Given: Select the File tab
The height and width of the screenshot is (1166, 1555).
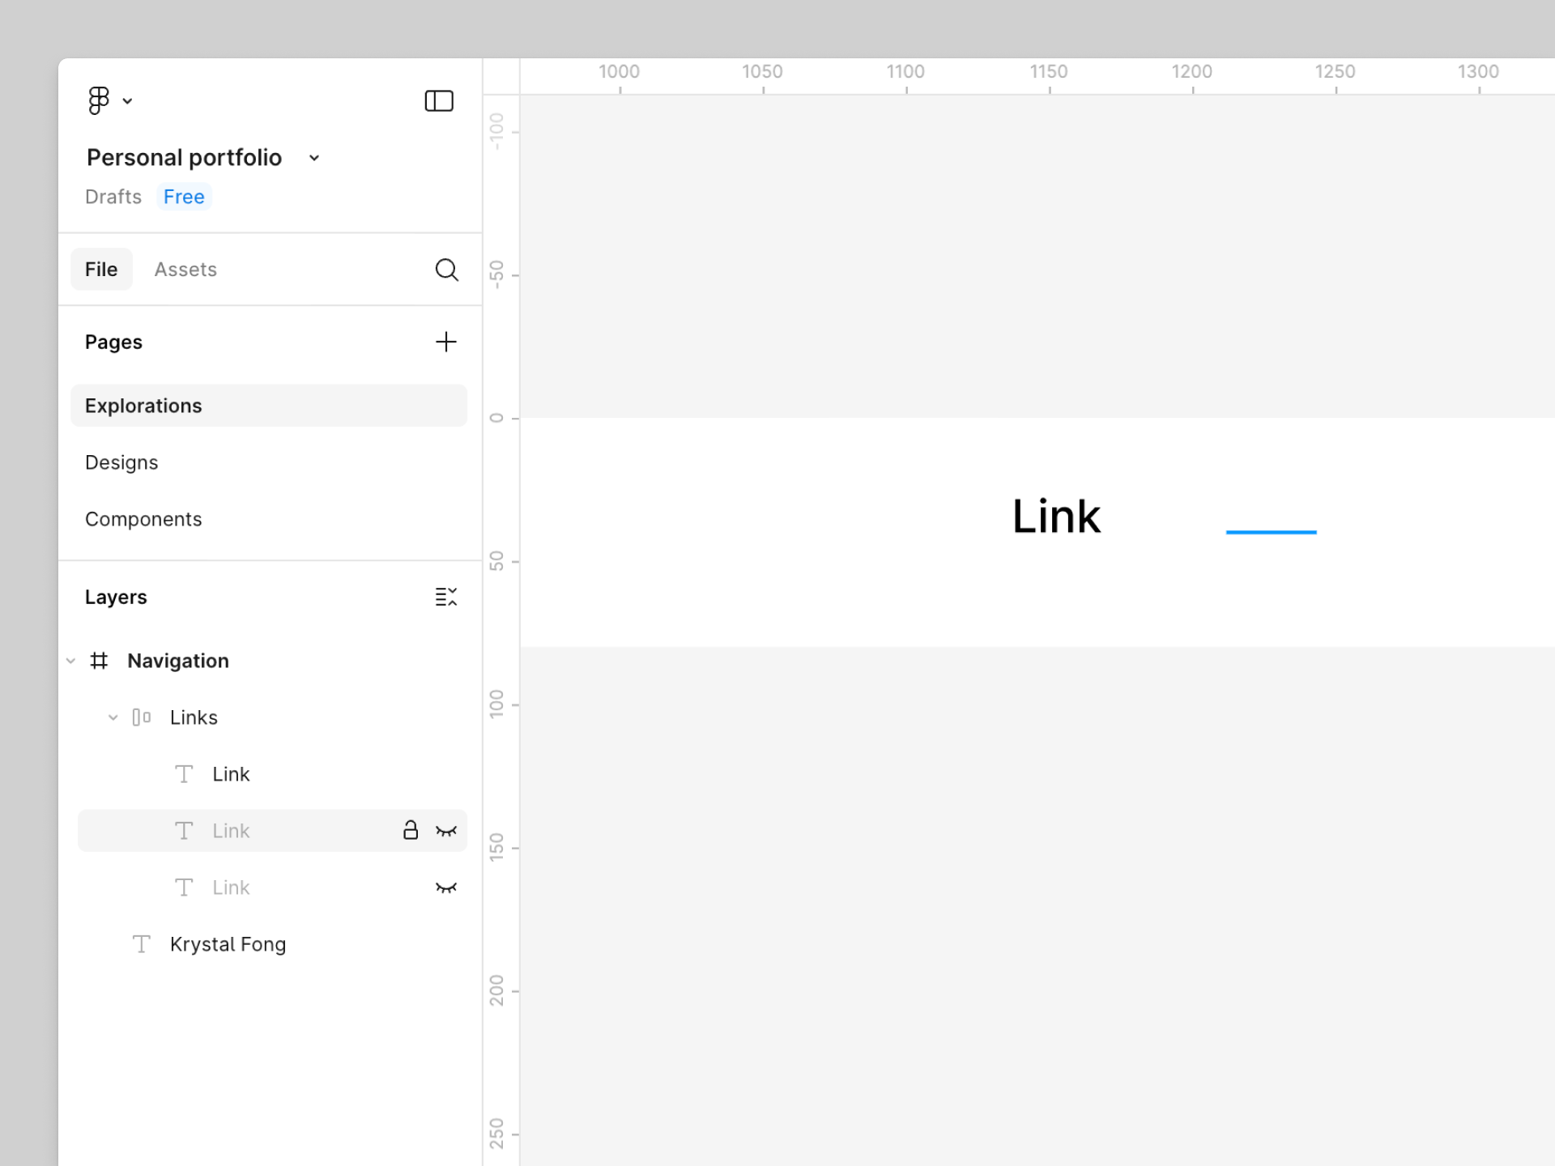Looking at the screenshot, I should point(101,270).
